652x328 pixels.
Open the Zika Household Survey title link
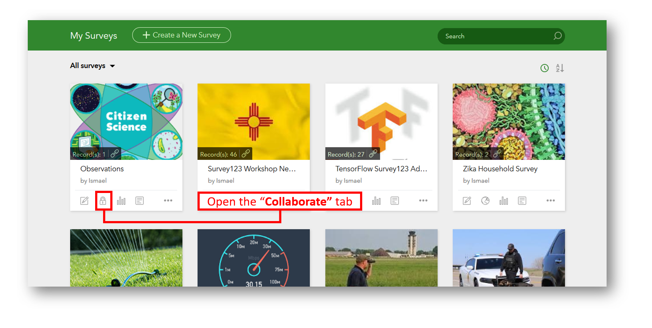[500, 169]
